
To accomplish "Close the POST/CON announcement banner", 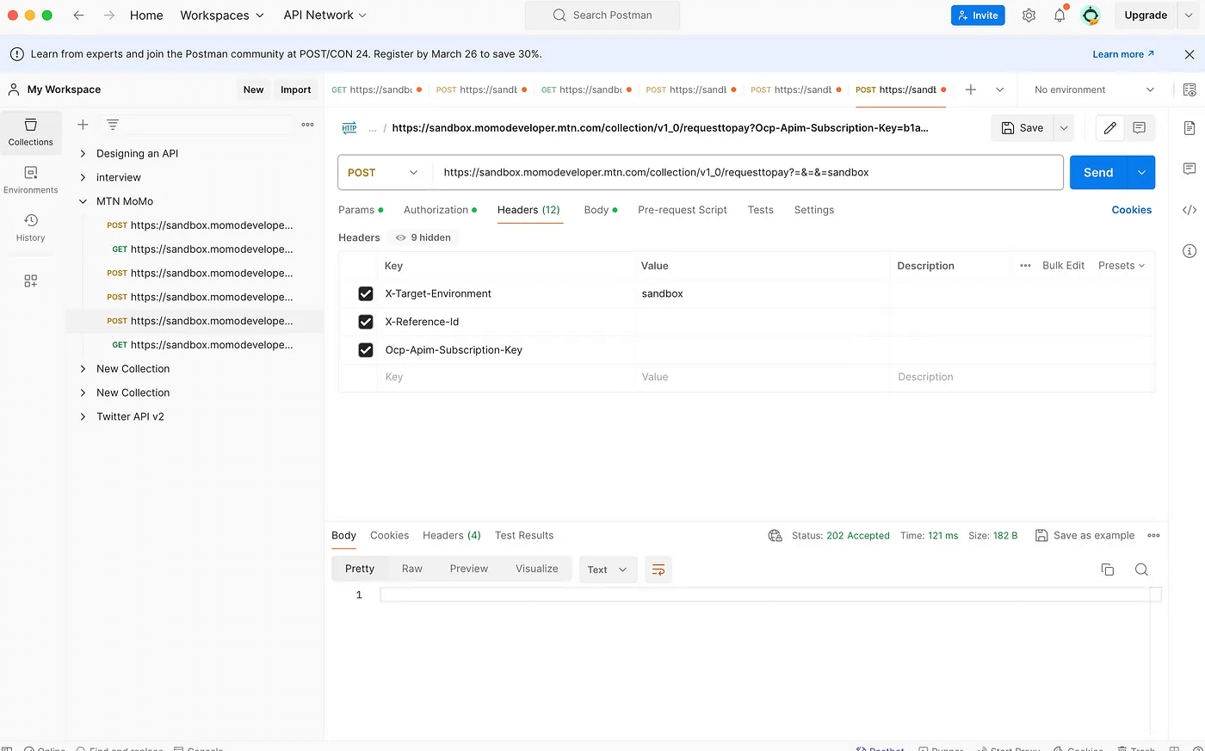I will (x=1190, y=54).
